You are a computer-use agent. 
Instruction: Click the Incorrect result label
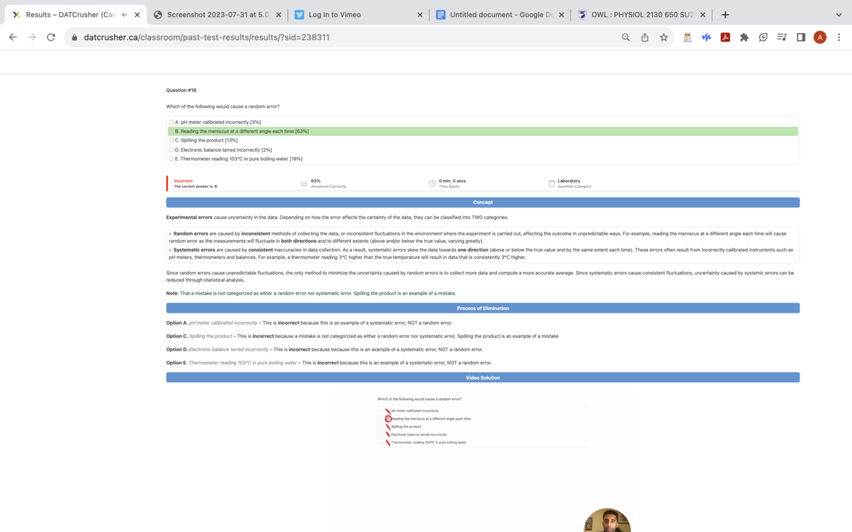183,181
